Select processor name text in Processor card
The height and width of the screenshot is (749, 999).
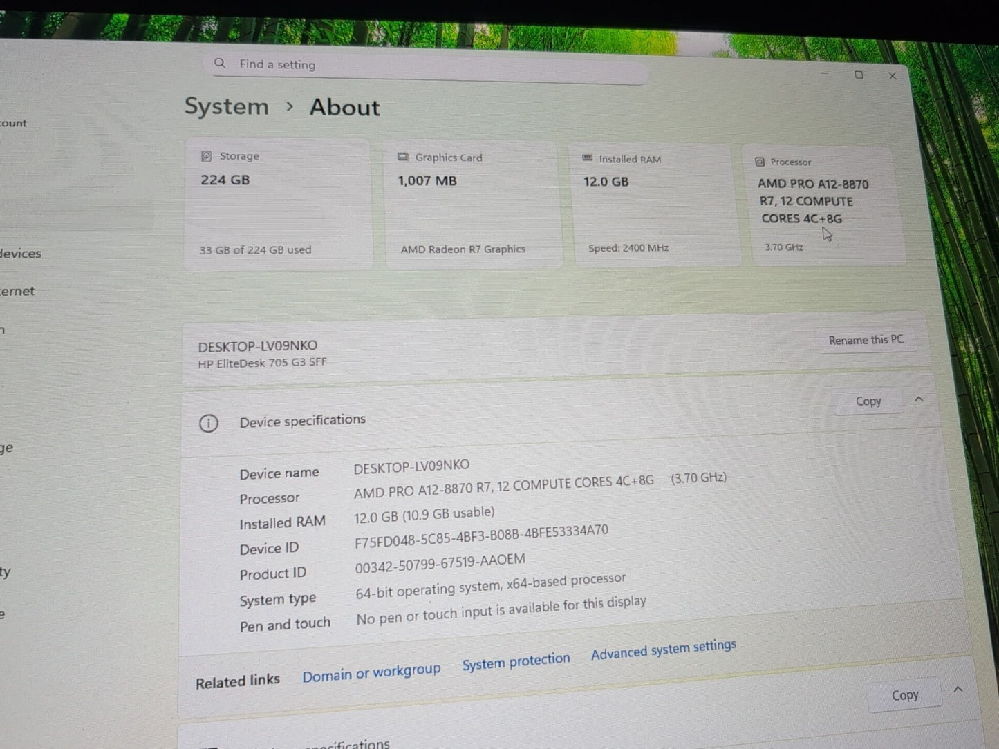click(x=812, y=201)
